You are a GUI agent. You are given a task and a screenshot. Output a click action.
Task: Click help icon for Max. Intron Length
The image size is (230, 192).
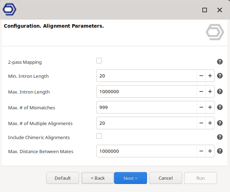pyautogui.click(x=220, y=91)
